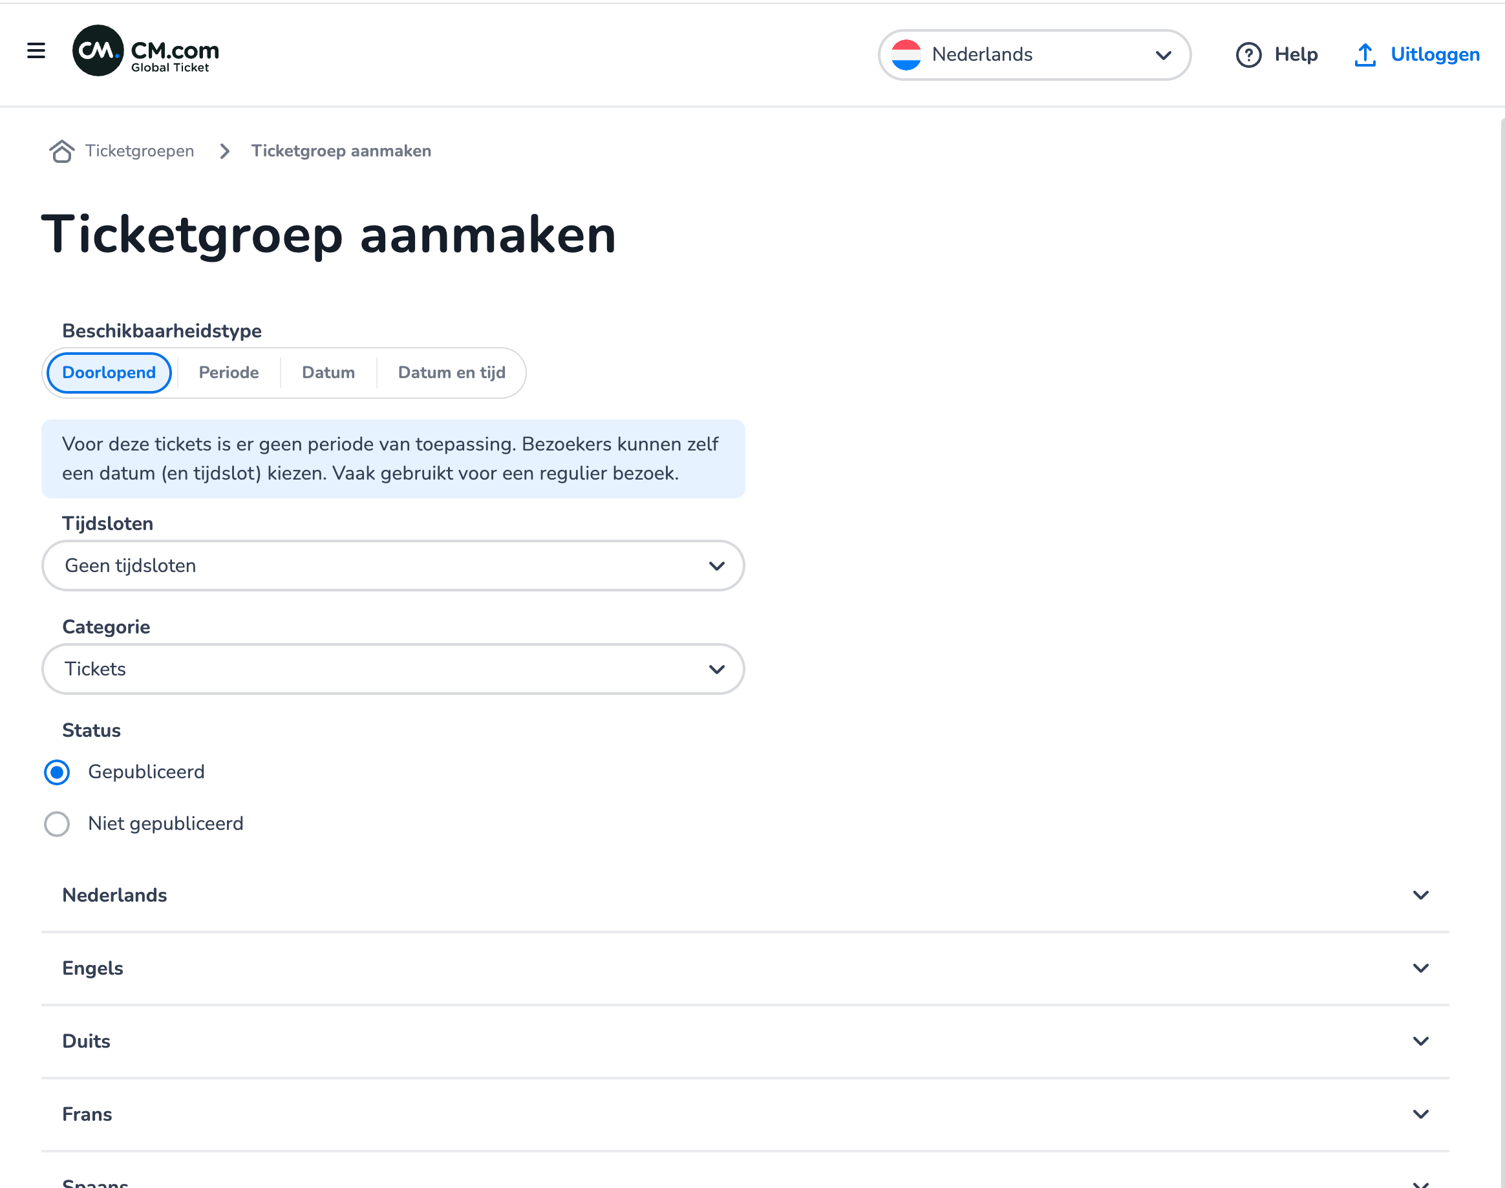
Task: Select the Gepubliceerd radio button
Action: coord(56,772)
